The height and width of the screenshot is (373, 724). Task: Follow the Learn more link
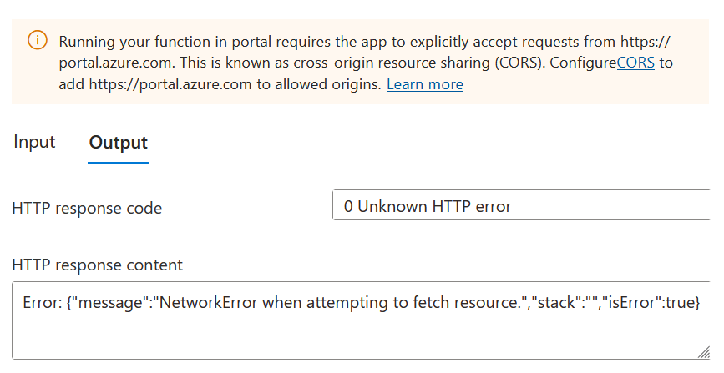click(425, 84)
